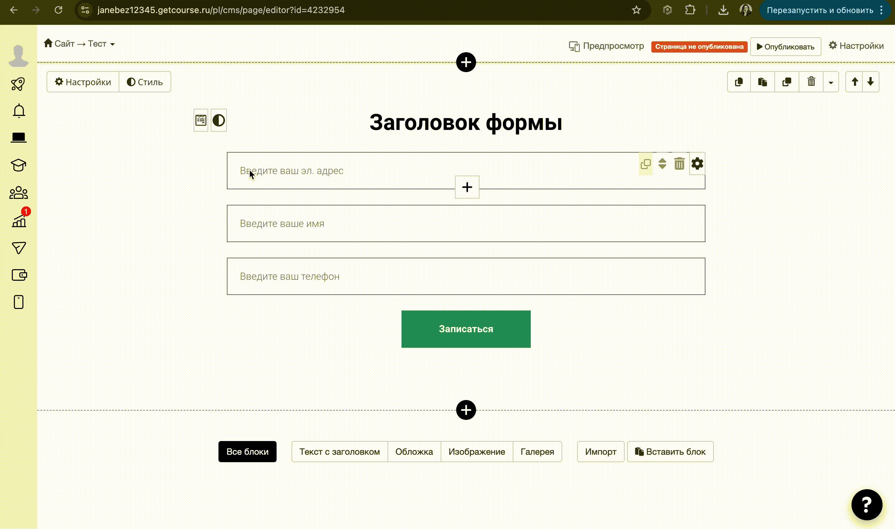This screenshot has width=895, height=529.
Task: Move the block down with the arrow
Action: coord(871,82)
